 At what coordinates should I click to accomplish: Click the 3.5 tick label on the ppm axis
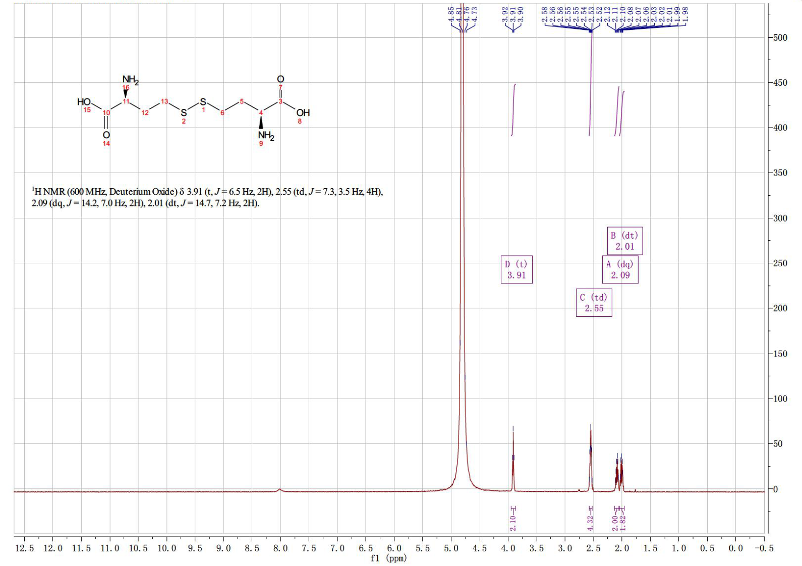pyautogui.click(x=537, y=548)
